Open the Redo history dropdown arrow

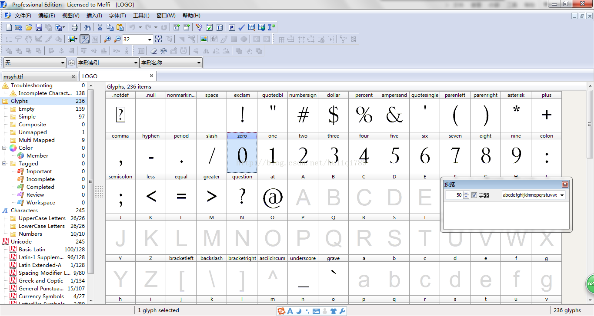pos(156,27)
